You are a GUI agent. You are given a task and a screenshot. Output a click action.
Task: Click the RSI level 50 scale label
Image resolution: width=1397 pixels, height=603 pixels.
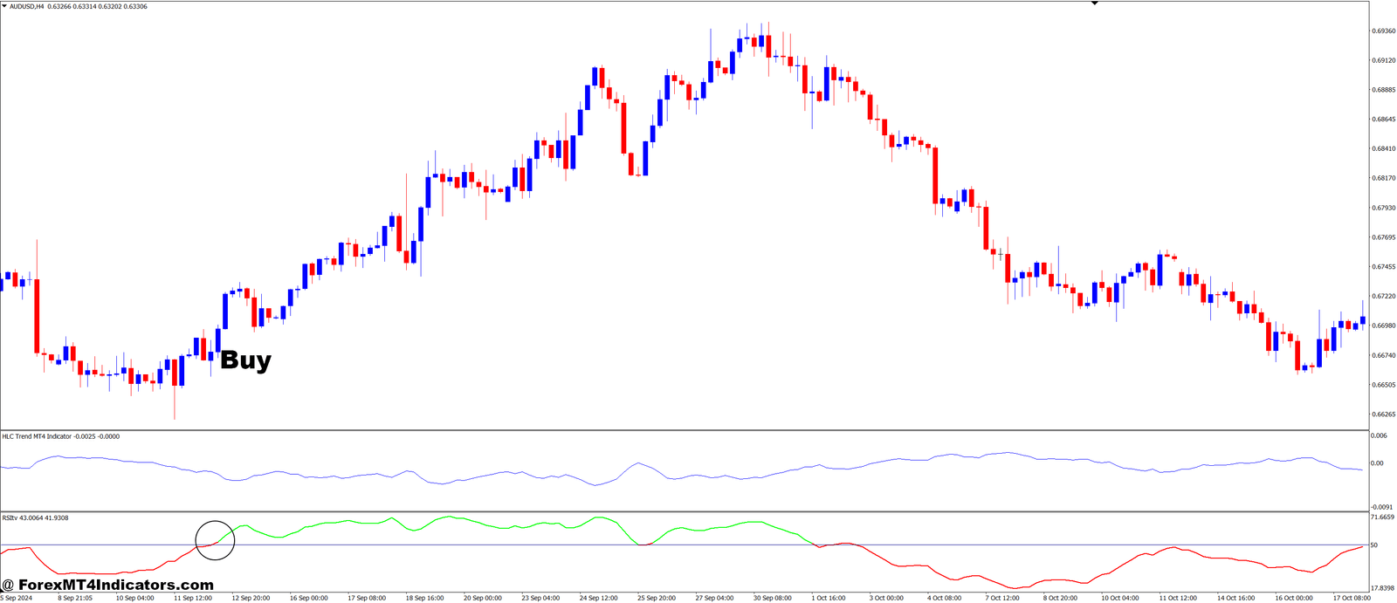coord(1374,545)
